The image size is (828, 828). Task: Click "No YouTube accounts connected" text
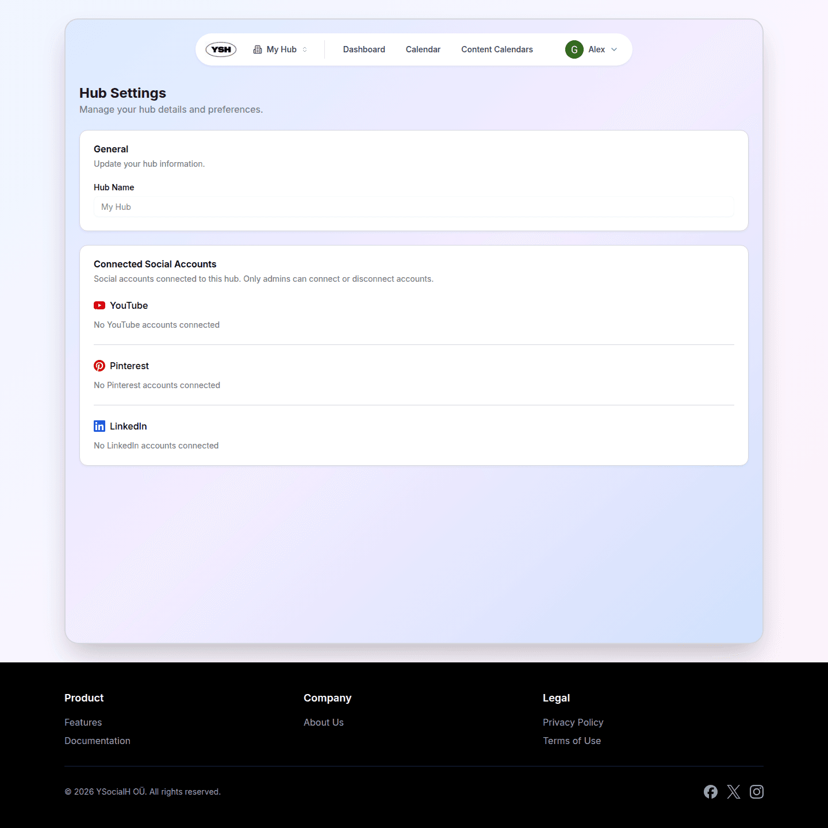click(x=156, y=325)
